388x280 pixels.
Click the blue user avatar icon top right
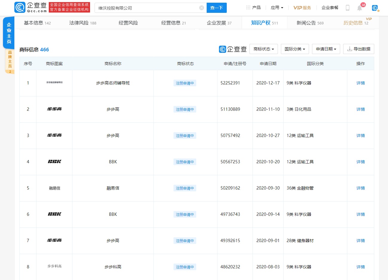pyautogui.click(x=375, y=8)
